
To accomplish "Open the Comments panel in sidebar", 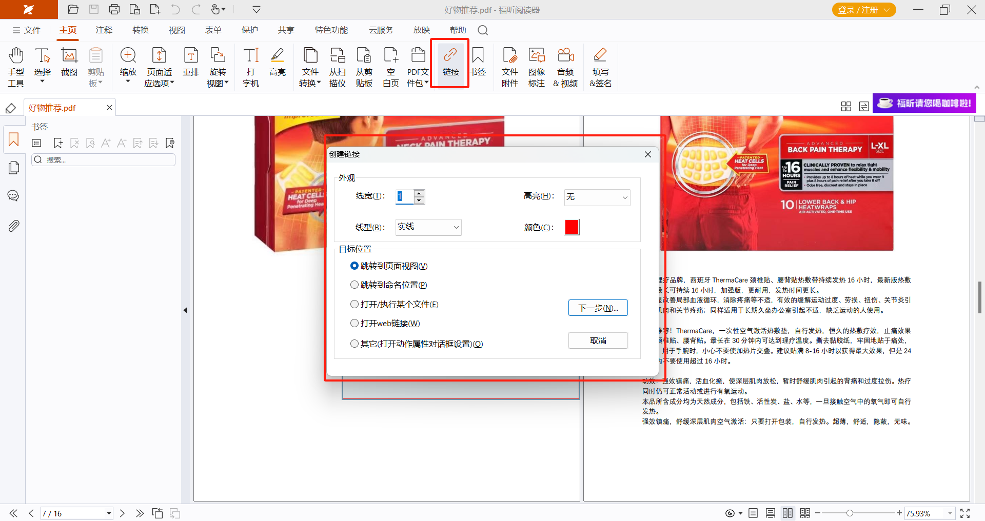I will (14, 195).
